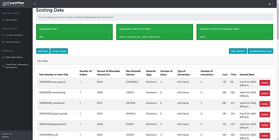Image resolution: width=279 pixels, height=140 pixels.
Task: Click discarded volume value 84.64
Action: pyautogui.click(x=100, y=82)
